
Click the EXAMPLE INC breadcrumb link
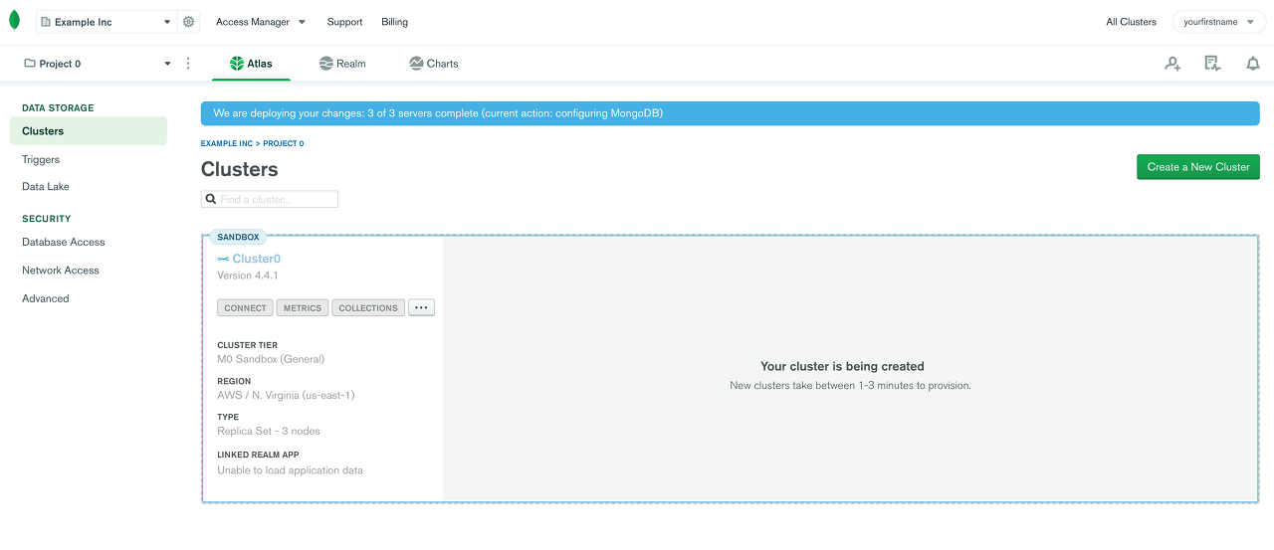227,144
